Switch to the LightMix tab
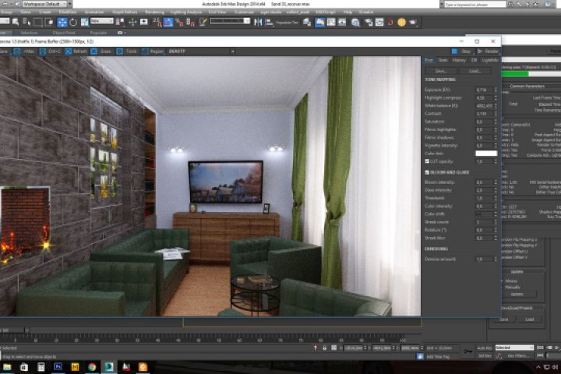Screen dimensions: 561x374 click(490, 61)
